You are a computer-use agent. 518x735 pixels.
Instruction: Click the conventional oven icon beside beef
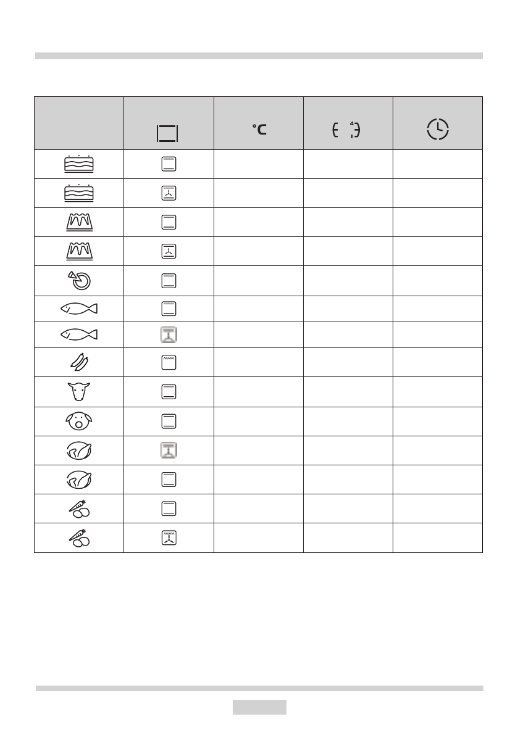169,392
